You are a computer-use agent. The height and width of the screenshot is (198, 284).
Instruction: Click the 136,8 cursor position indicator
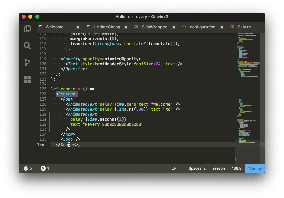(x=236, y=168)
